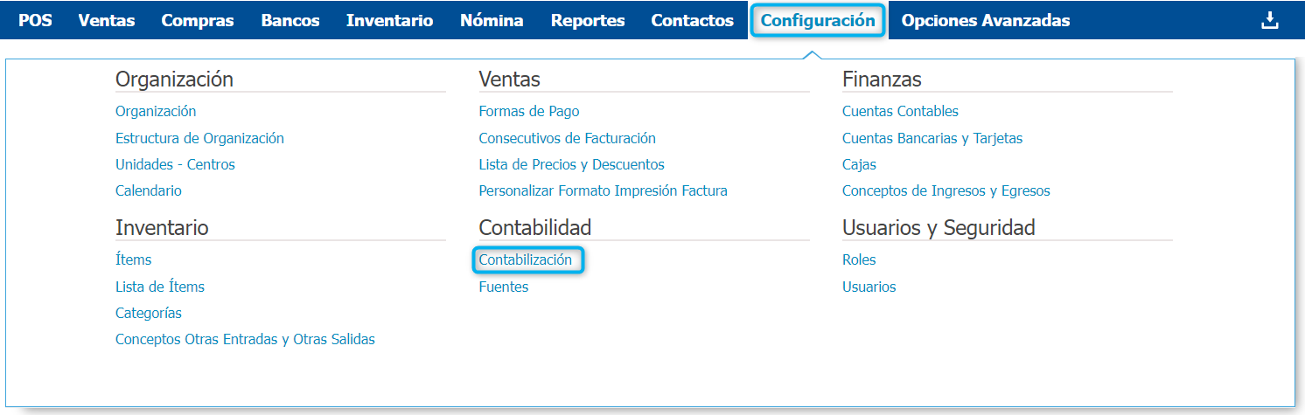Open Consecutivos de Facturación
The image size is (1305, 415).
567,138
